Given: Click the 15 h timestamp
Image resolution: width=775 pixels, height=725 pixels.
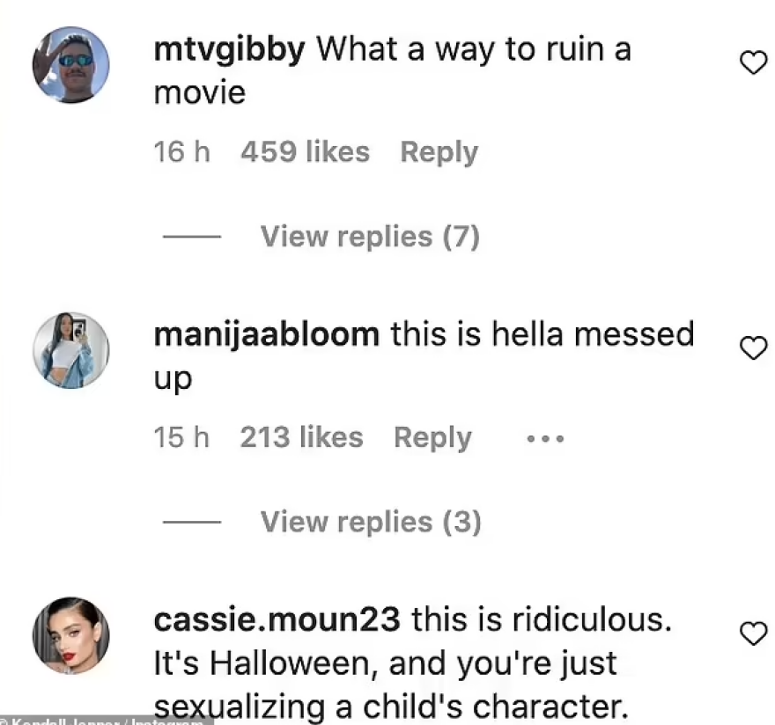Looking at the screenshot, I should 181,438.
